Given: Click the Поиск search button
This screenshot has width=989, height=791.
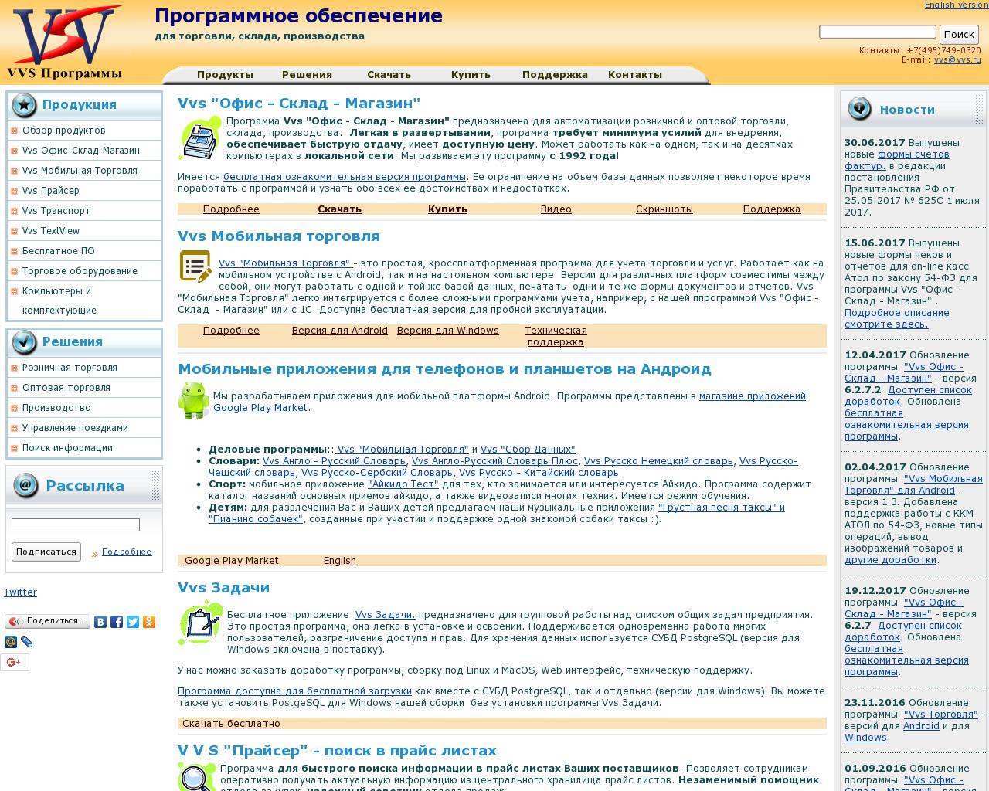Looking at the screenshot, I should (x=959, y=34).
